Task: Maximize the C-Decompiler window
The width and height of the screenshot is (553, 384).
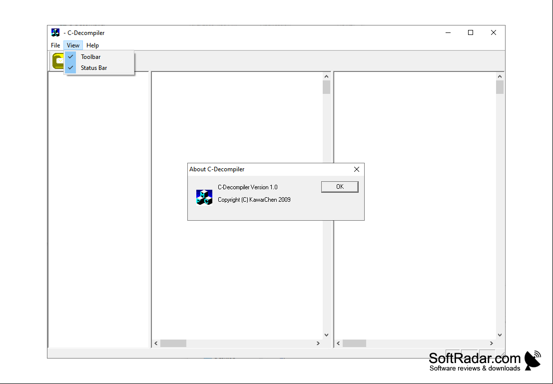Action: (471, 32)
